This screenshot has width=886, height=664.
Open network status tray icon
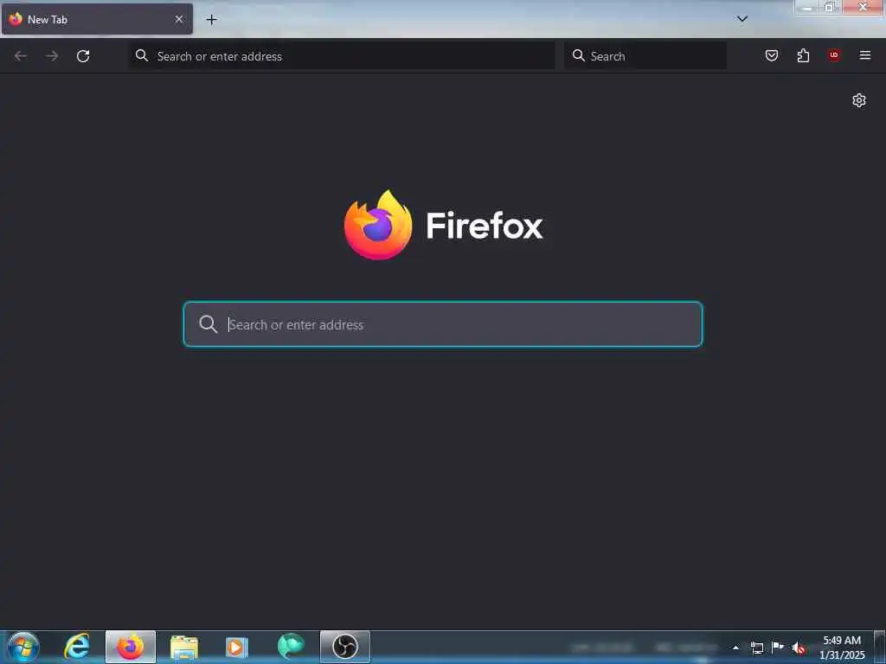(x=756, y=648)
